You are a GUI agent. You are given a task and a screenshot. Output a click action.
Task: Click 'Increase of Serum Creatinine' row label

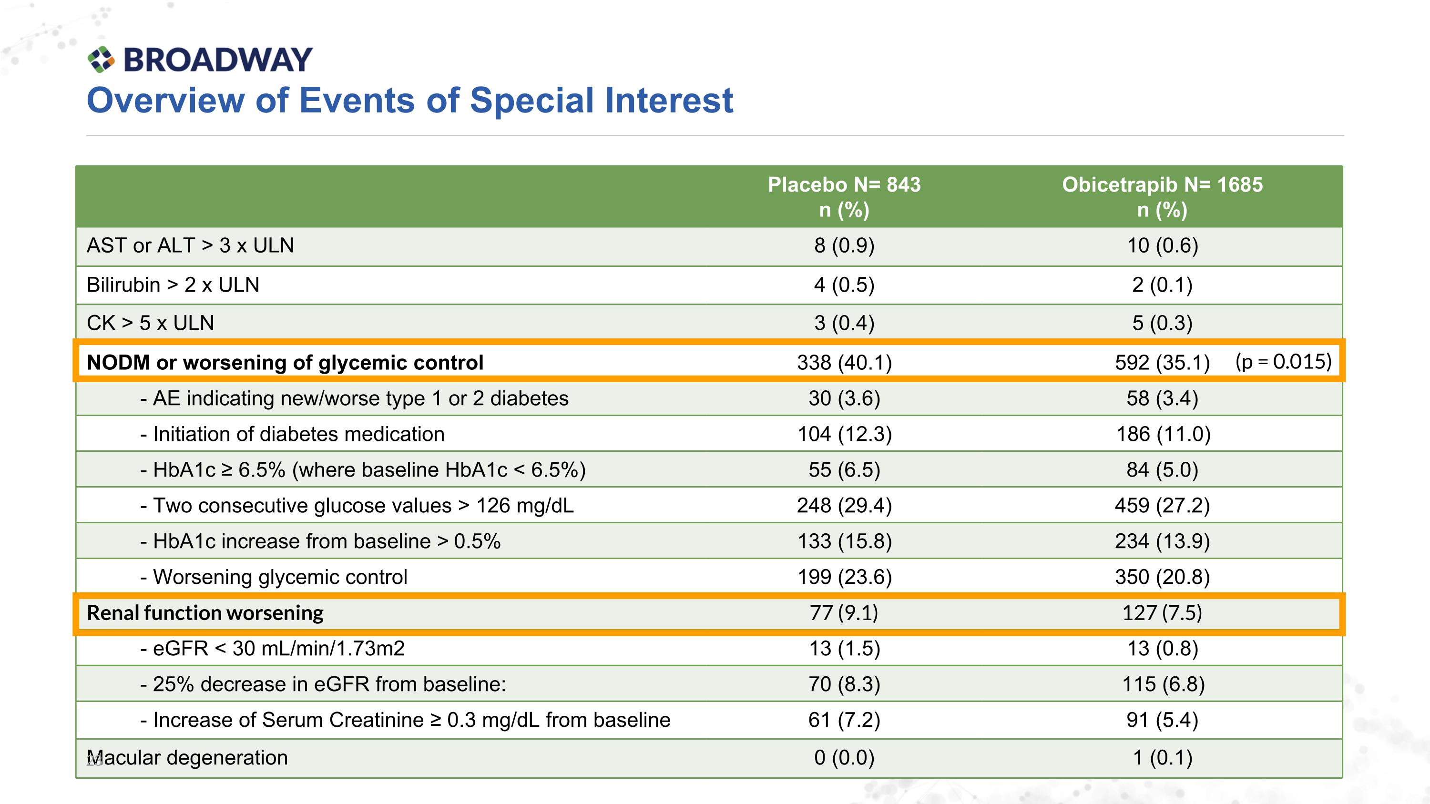[405, 720]
